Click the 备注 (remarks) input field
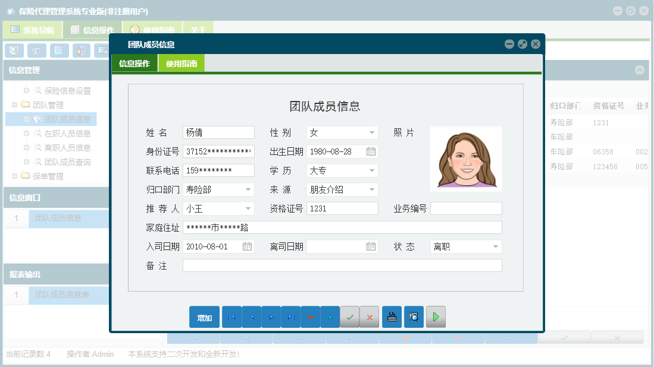This screenshot has height=367, width=654. (342, 265)
